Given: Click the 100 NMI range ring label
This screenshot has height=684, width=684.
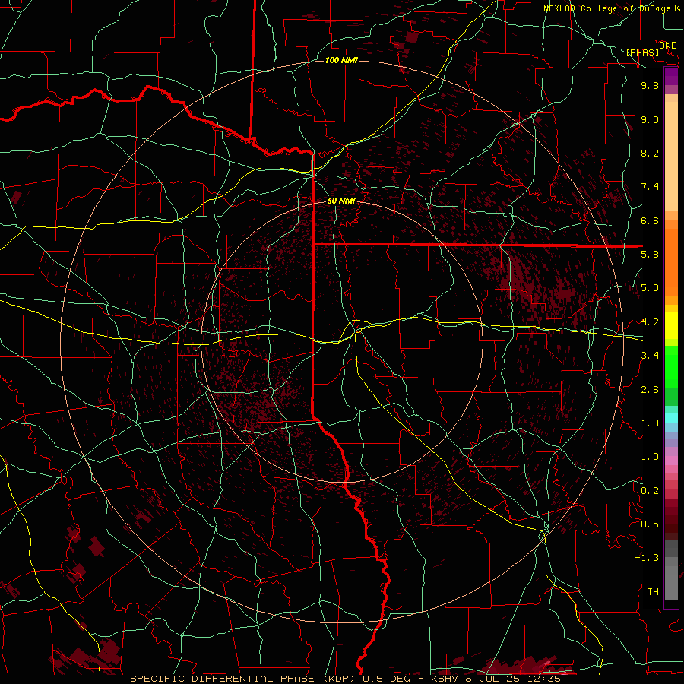Looking at the screenshot, I should click(341, 60).
